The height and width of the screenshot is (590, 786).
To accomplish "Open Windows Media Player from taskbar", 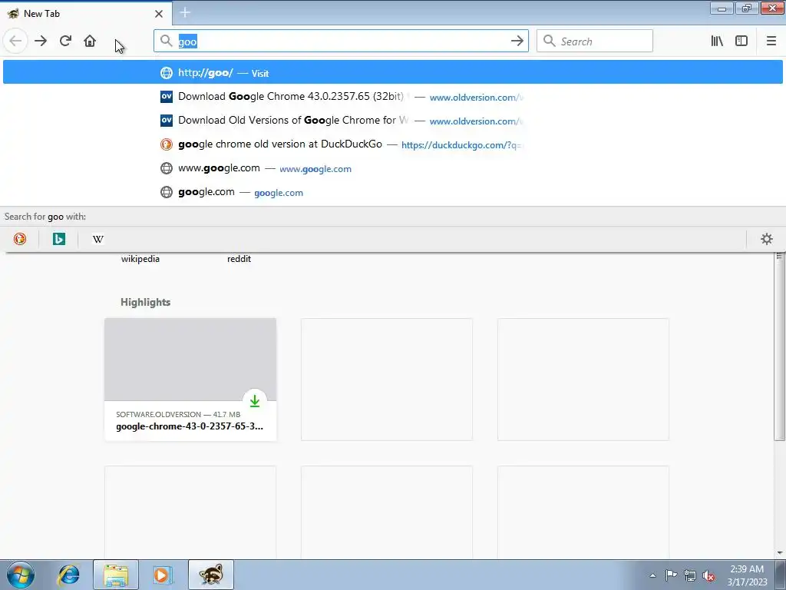I will (161, 575).
